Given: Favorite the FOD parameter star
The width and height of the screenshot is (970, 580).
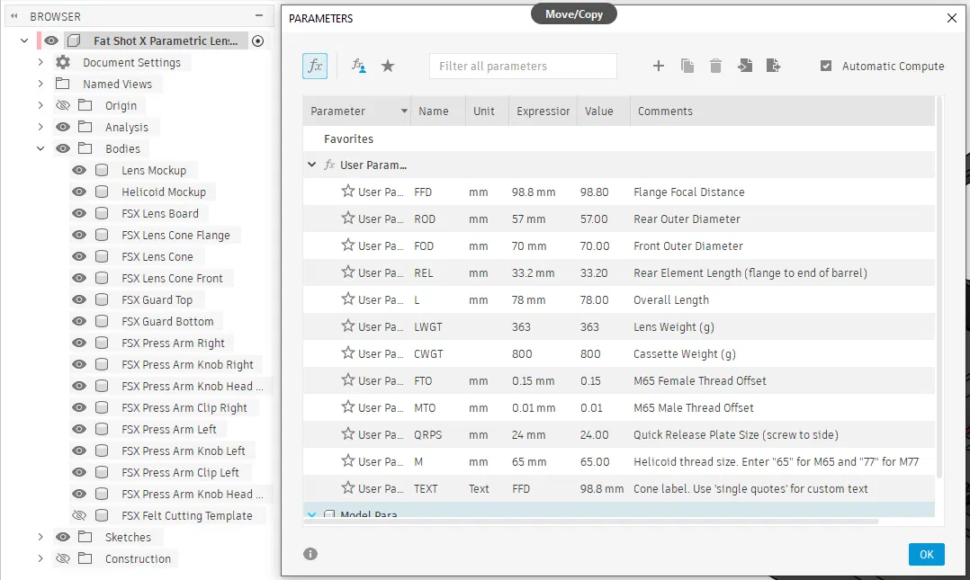Looking at the screenshot, I should (348, 245).
